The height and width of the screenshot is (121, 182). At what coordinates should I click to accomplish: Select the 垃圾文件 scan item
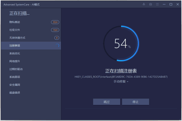[x=31, y=30]
